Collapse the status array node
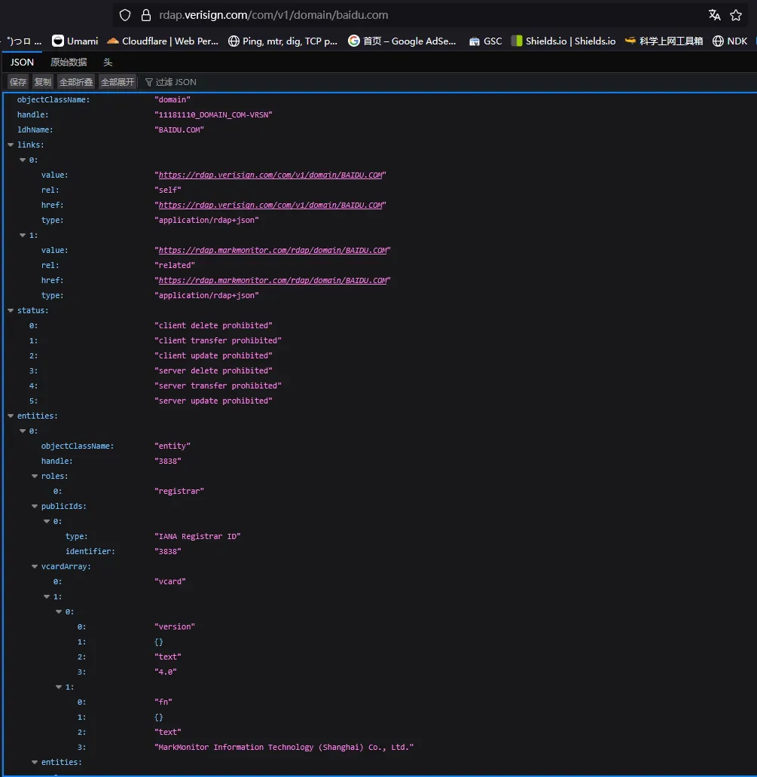 pyautogui.click(x=11, y=310)
